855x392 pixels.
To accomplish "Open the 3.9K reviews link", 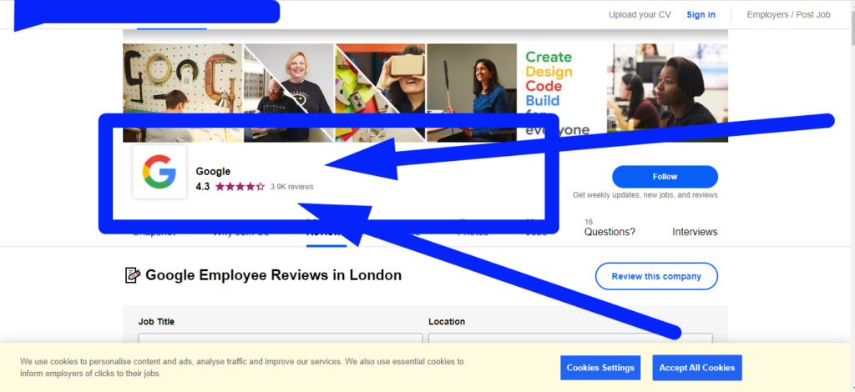I will [x=291, y=187].
